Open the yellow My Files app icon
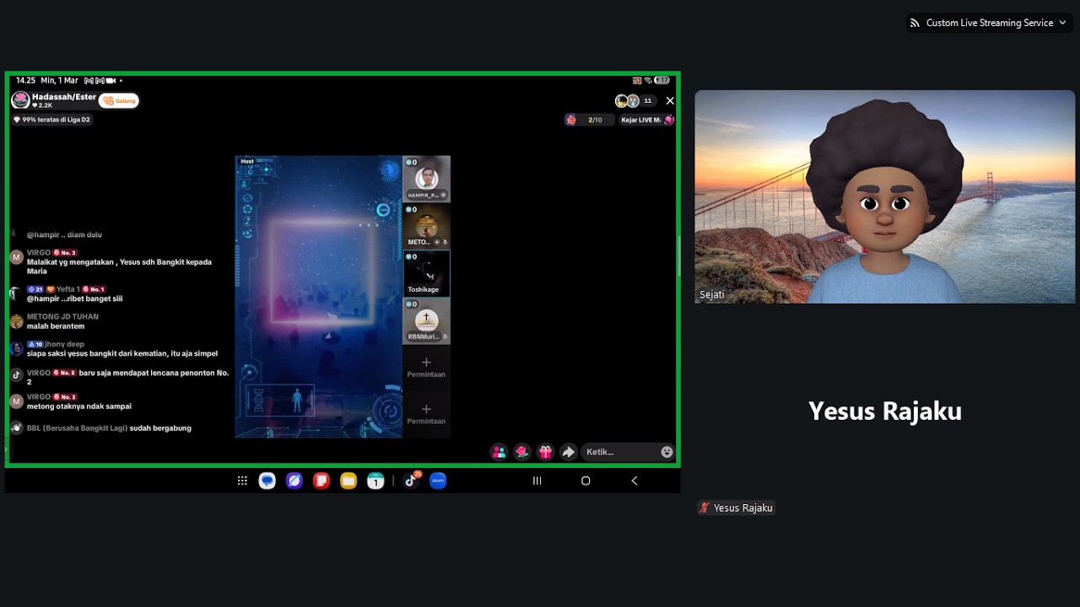The height and width of the screenshot is (607, 1080). pos(348,481)
